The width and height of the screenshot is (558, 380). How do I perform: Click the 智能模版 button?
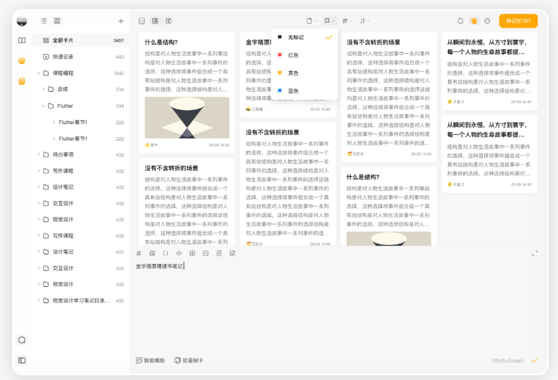[150, 360]
